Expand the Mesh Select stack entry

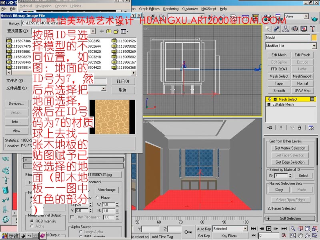275,99
